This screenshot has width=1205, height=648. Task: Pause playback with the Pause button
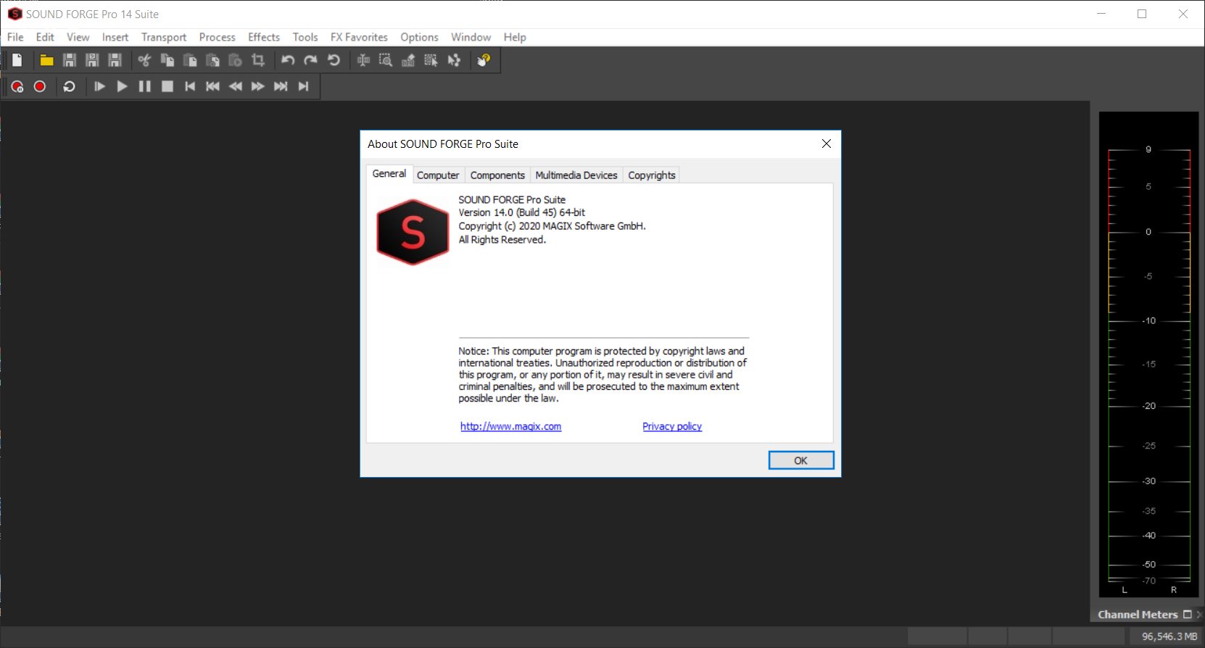pos(145,86)
